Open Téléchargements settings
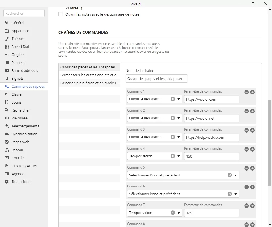272x227 pixels. [x=24, y=126]
